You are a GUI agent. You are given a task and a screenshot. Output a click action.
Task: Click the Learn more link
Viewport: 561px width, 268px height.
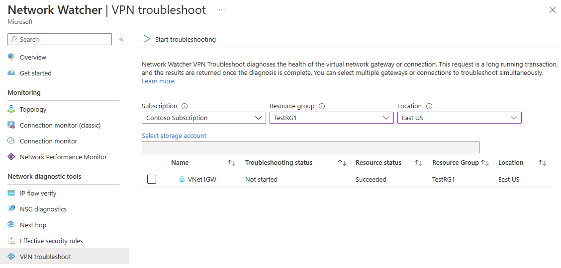(x=158, y=81)
